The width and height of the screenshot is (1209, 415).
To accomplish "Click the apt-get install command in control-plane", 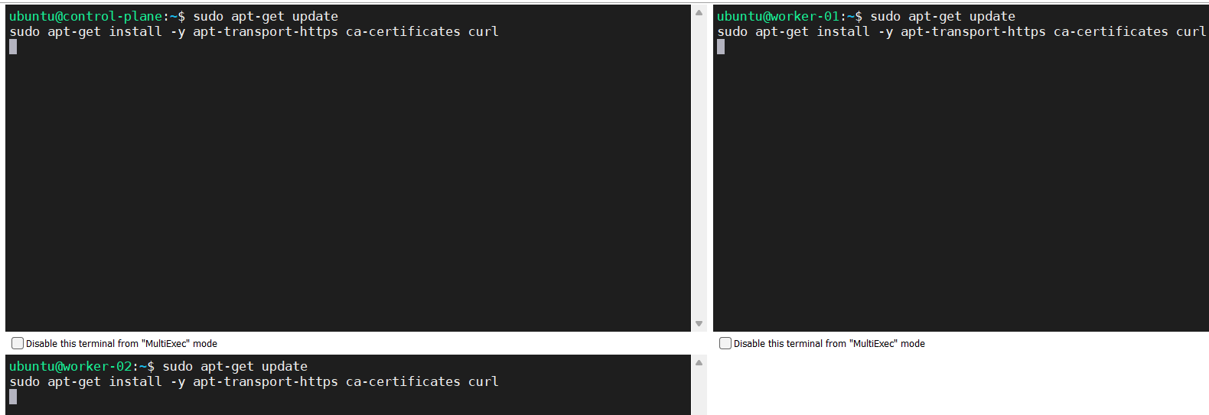I will tap(253, 31).
